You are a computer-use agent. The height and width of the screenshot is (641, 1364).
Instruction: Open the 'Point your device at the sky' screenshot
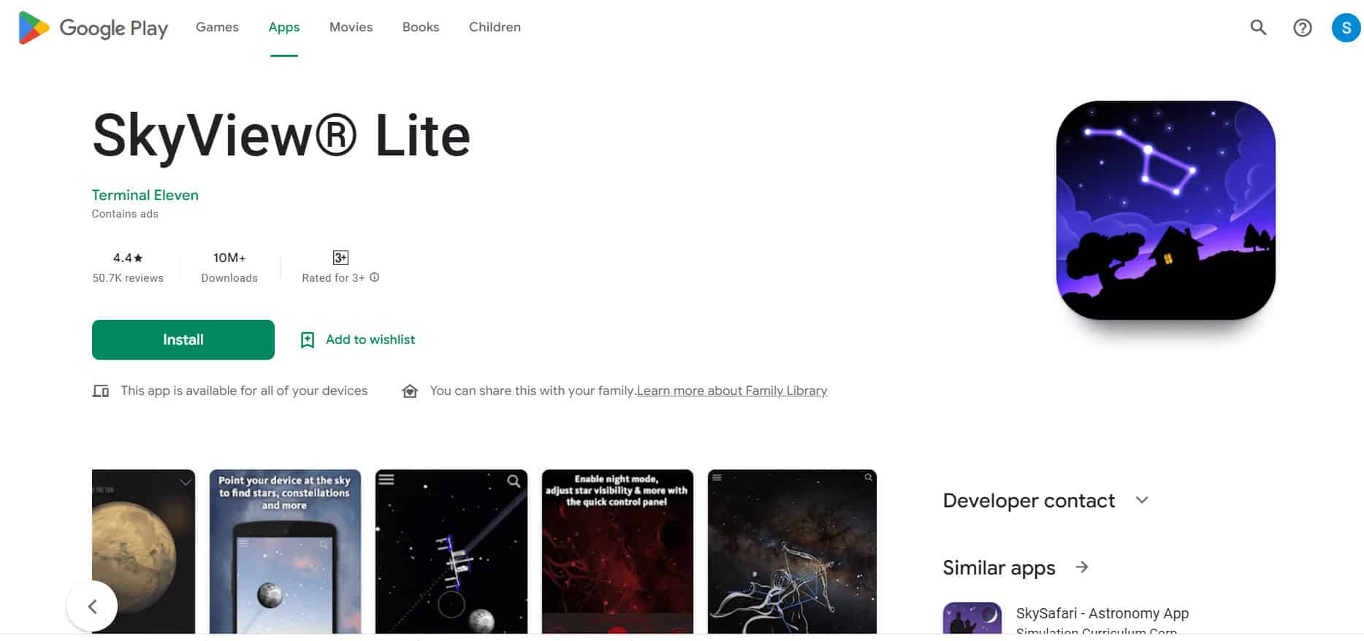[x=285, y=552]
